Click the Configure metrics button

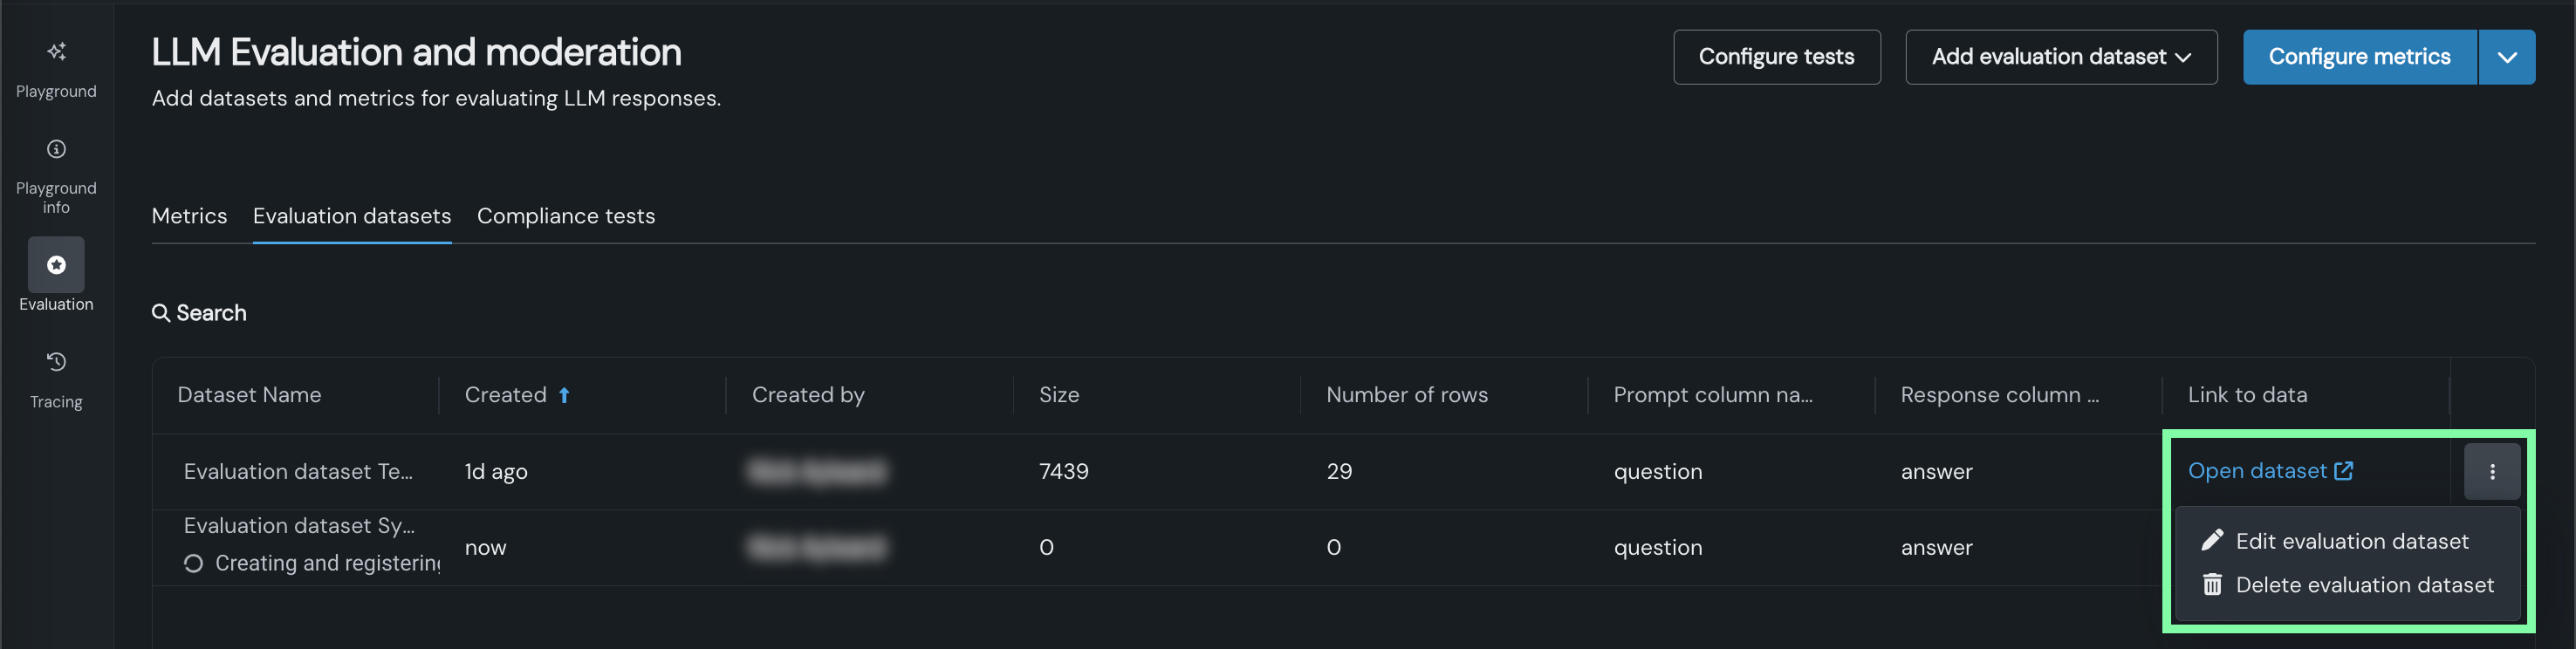pyautogui.click(x=2358, y=57)
